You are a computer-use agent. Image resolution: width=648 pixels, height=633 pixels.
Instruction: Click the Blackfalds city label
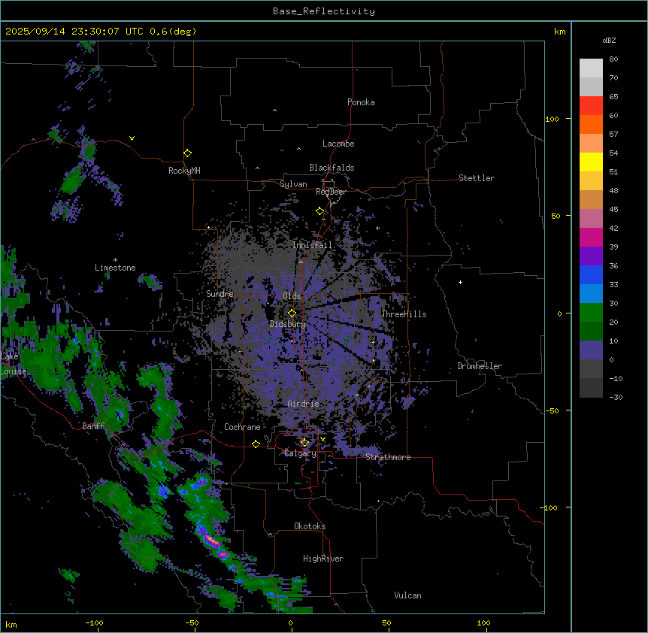[332, 168]
